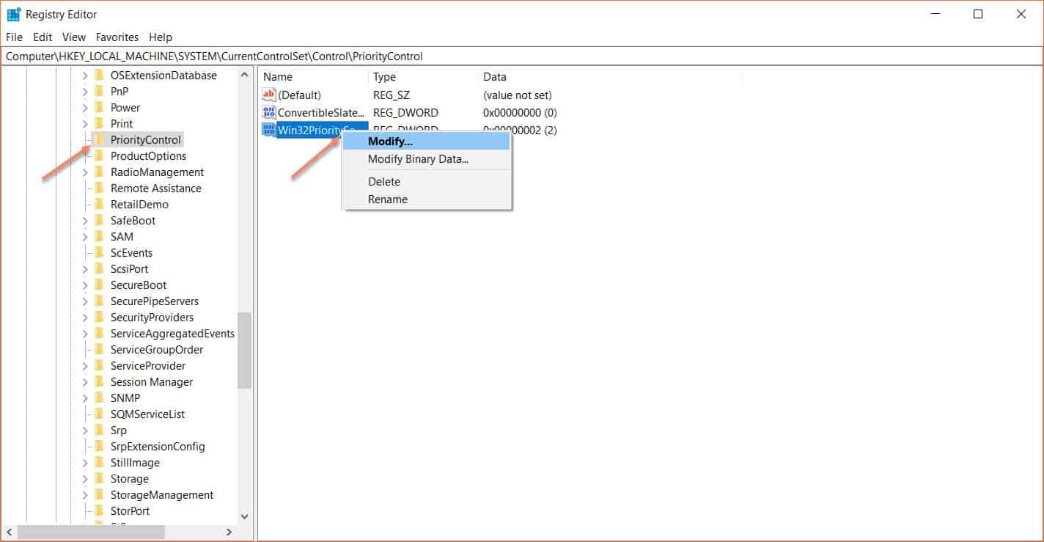Select the RetailDemo key in tree
This screenshot has width=1044, height=542.
tap(139, 204)
